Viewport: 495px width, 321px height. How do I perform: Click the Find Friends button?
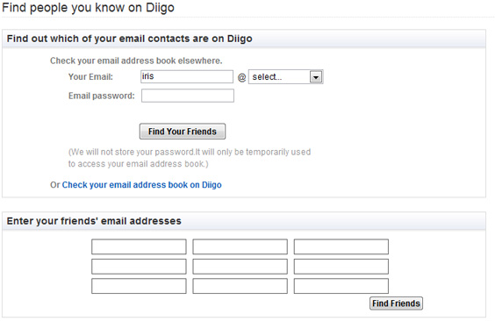click(396, 303)
